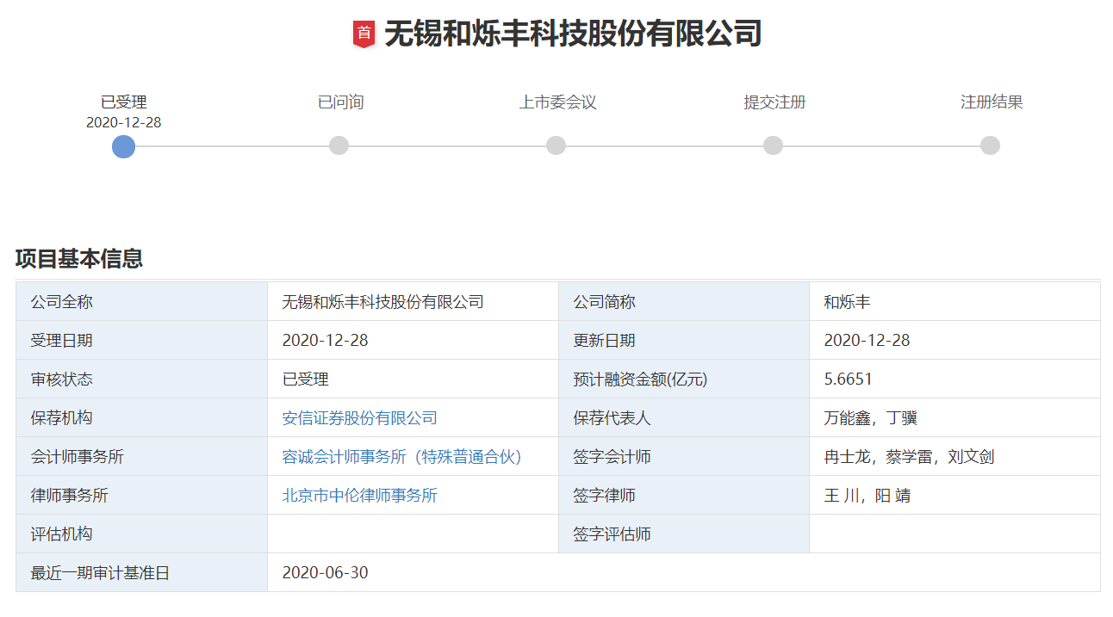
Task: Click the 注册结果 milestone circle at the far right
Action: tap(989, 145)
